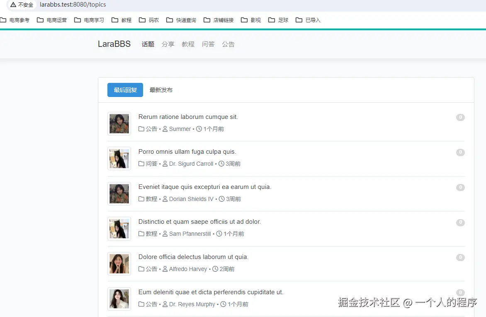Select the 问答 navigation item in navbar
The image size is (486, 317).
pos(208,44)
